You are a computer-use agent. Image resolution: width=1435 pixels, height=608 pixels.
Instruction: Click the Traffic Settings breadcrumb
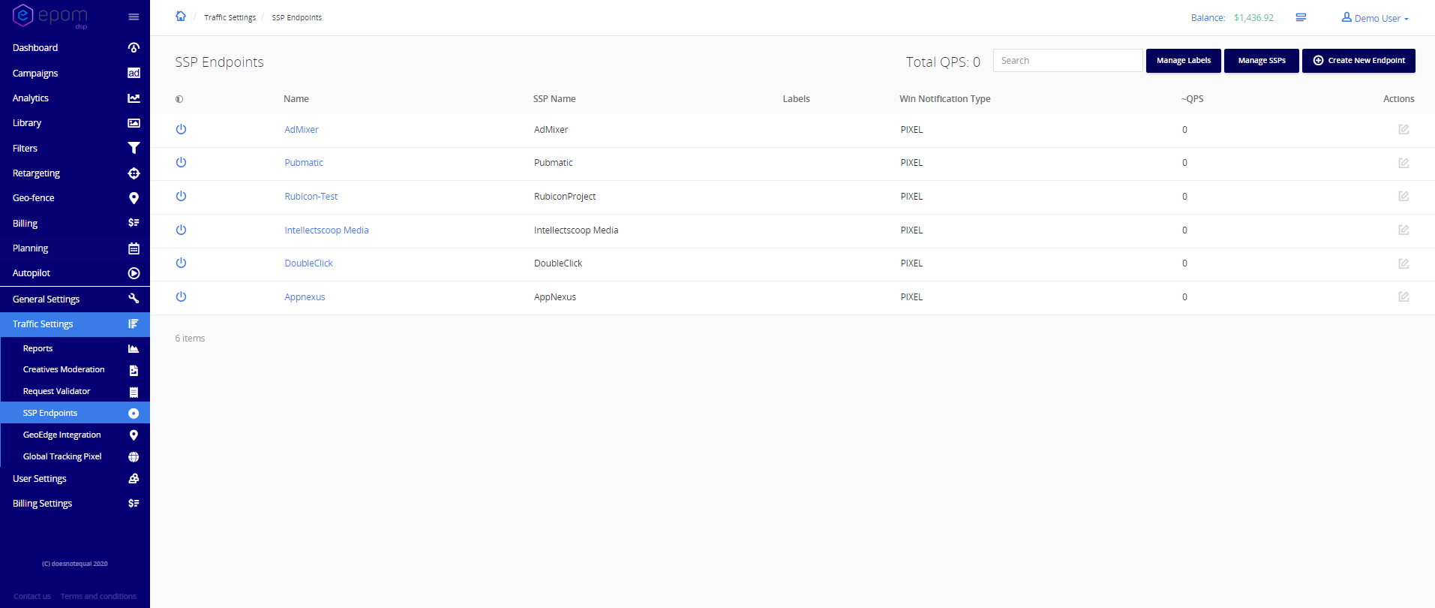(230, 17)
